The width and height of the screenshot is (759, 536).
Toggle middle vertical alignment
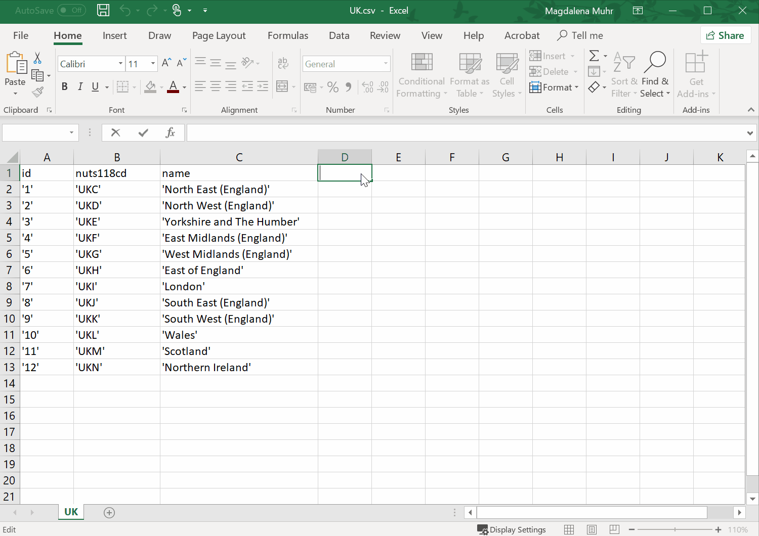pos(216,63)
